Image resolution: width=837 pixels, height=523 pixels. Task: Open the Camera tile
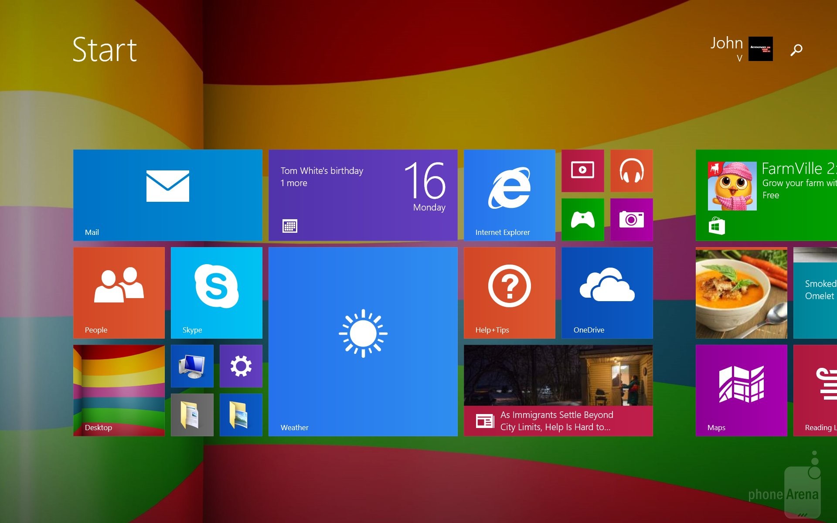point(631,219)
